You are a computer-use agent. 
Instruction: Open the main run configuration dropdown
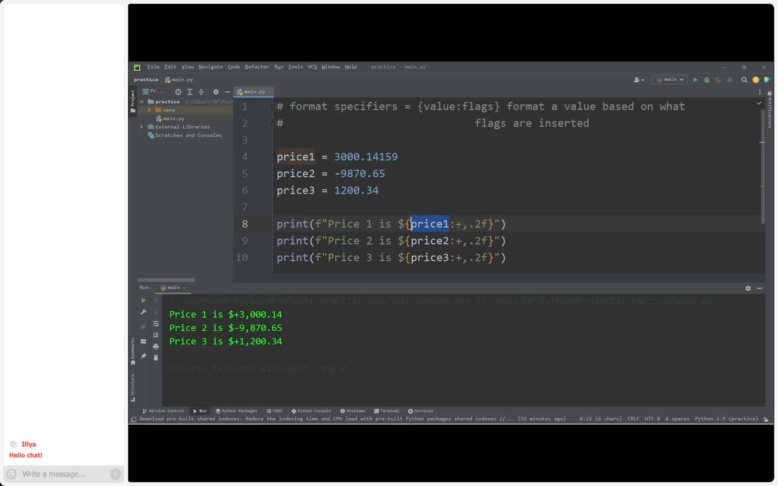670,80
